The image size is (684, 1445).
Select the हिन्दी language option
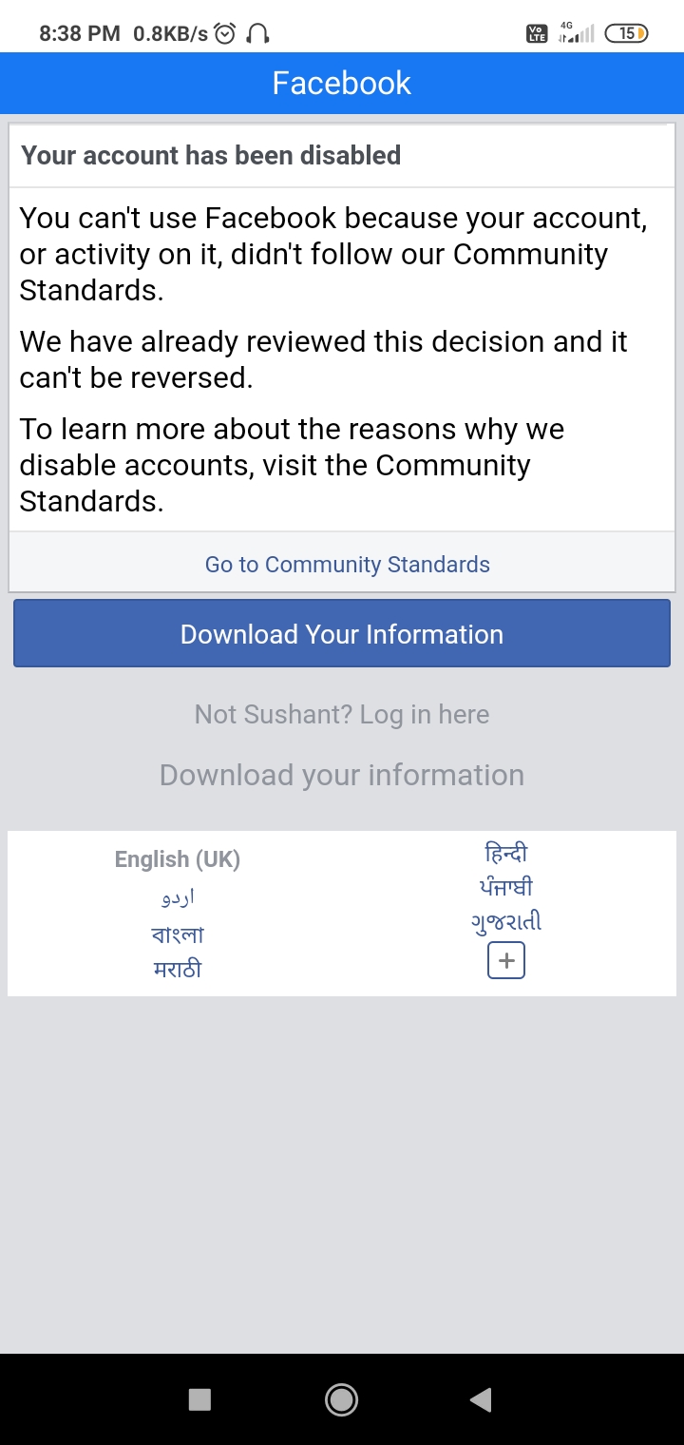(505, 853)
